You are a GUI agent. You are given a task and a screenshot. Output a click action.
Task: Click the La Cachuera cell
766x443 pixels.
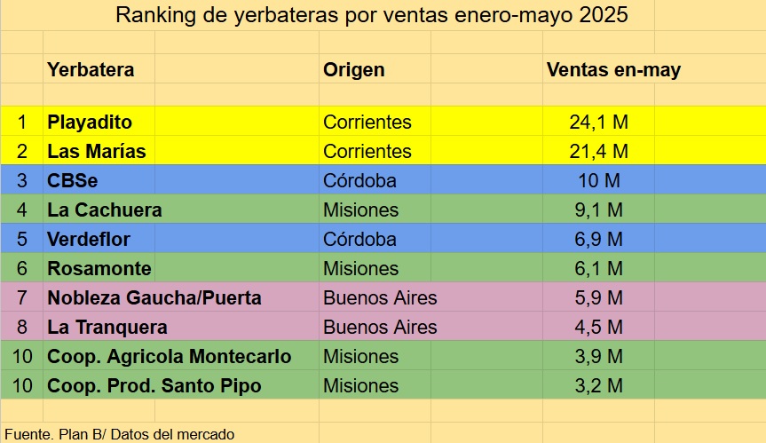[105, 210]
